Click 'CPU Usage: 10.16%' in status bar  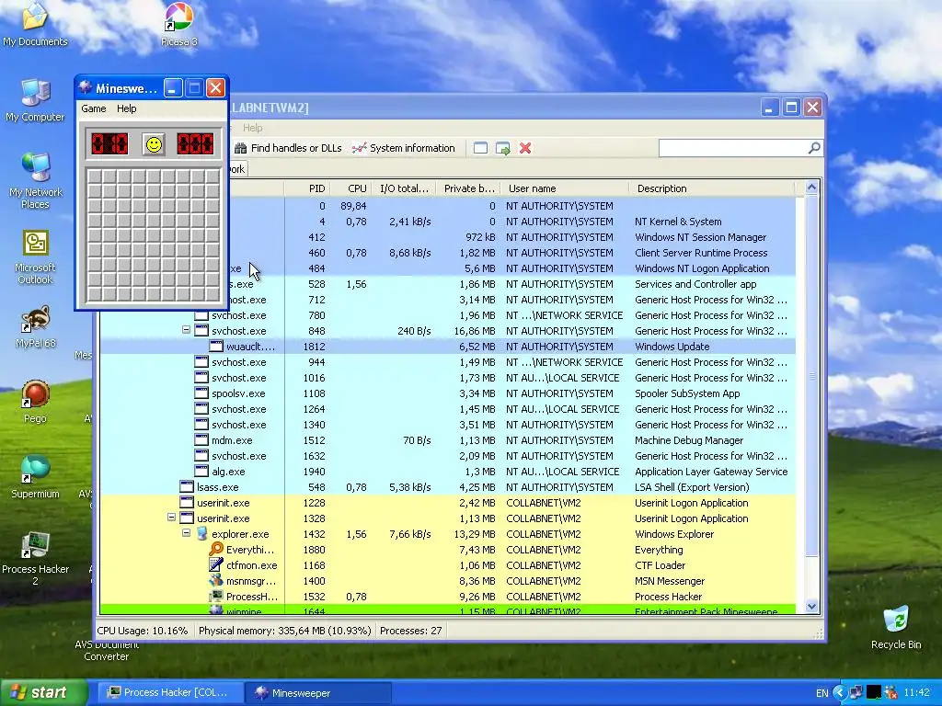coord(143,631)
